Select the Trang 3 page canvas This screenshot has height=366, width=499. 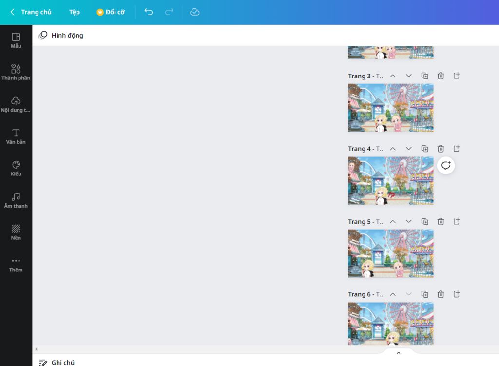pos(390,108)
